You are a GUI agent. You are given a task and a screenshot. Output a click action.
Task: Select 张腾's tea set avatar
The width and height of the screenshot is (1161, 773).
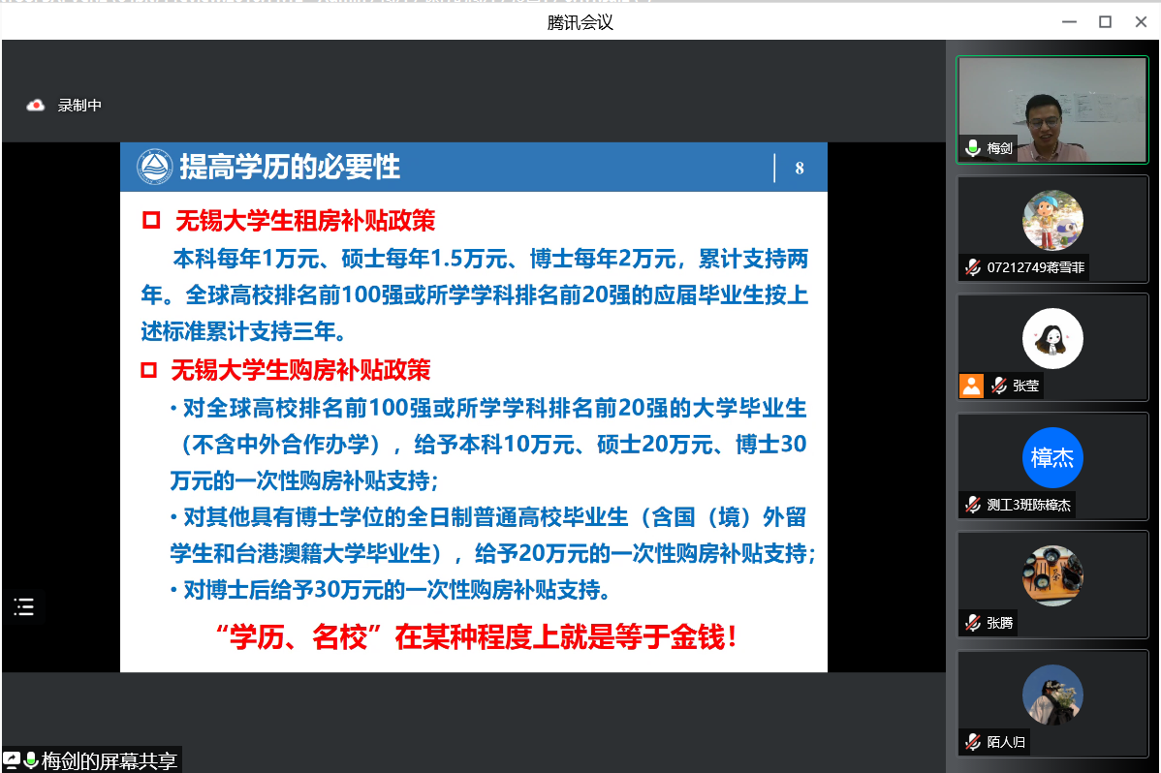1052,576
